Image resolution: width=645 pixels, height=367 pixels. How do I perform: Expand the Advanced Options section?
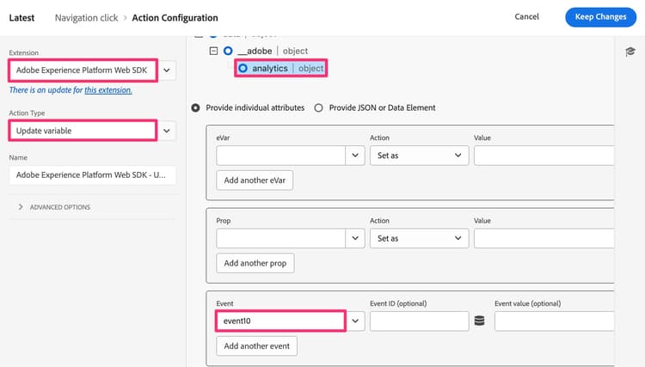54,207
